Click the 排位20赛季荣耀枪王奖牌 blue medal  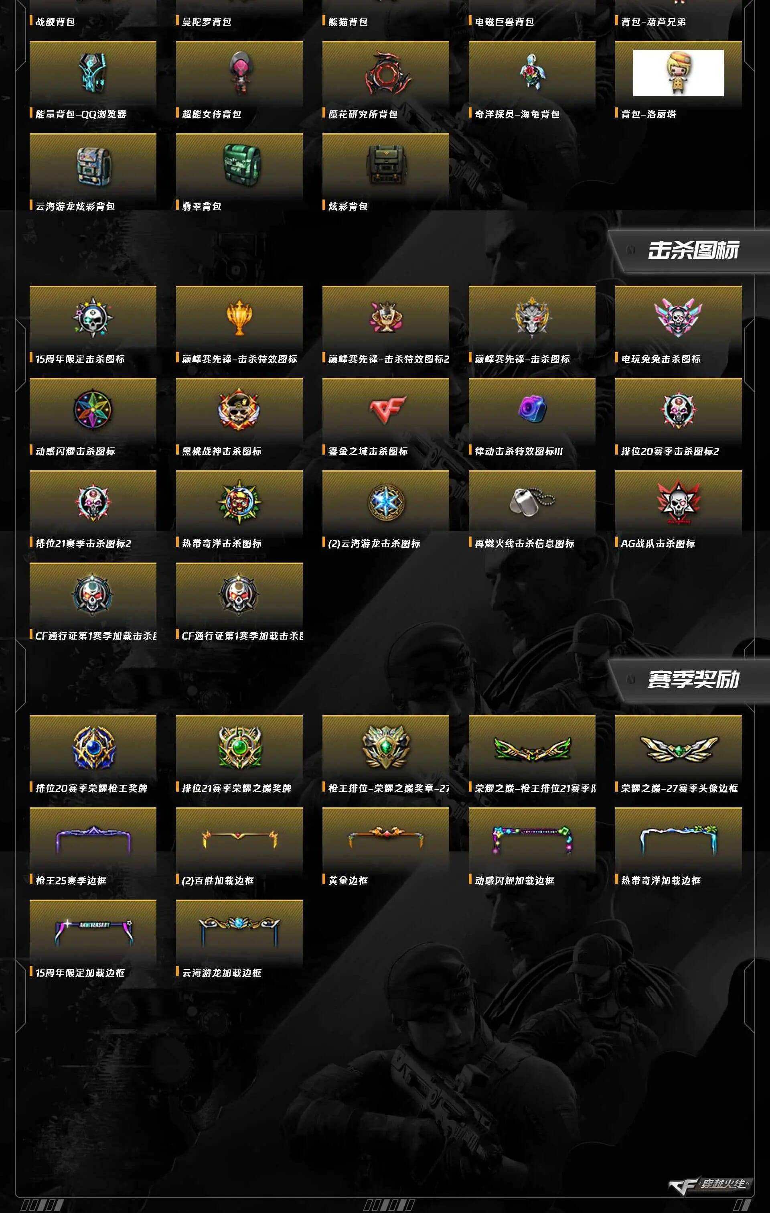93,747
